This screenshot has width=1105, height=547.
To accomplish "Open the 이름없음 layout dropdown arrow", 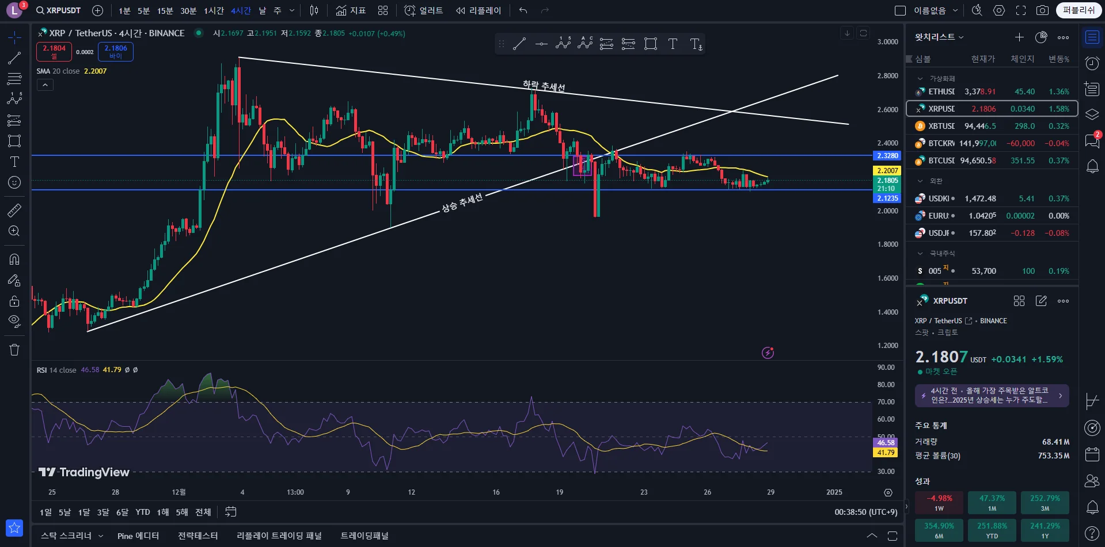I will click(x=955, y=10).
